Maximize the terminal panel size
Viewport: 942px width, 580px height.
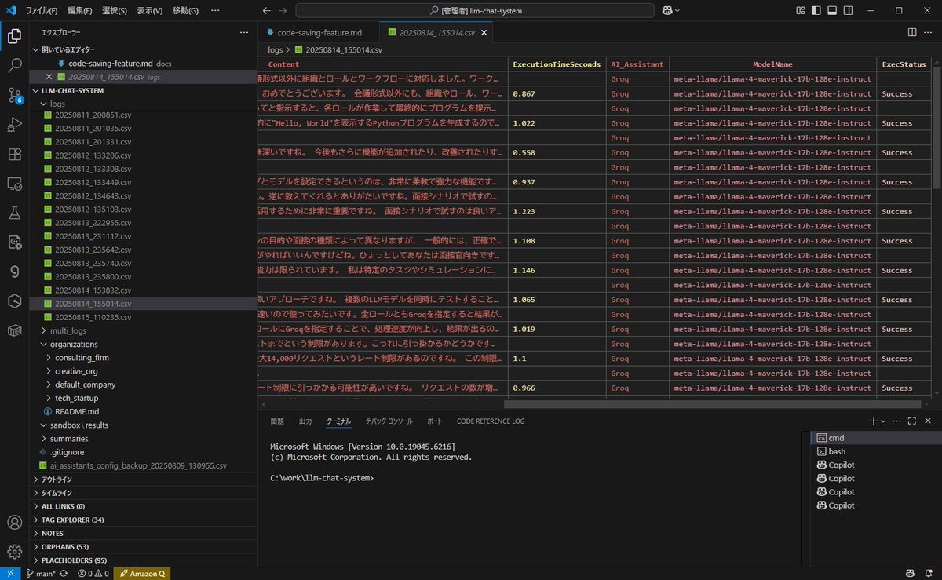tap(912, 421)
